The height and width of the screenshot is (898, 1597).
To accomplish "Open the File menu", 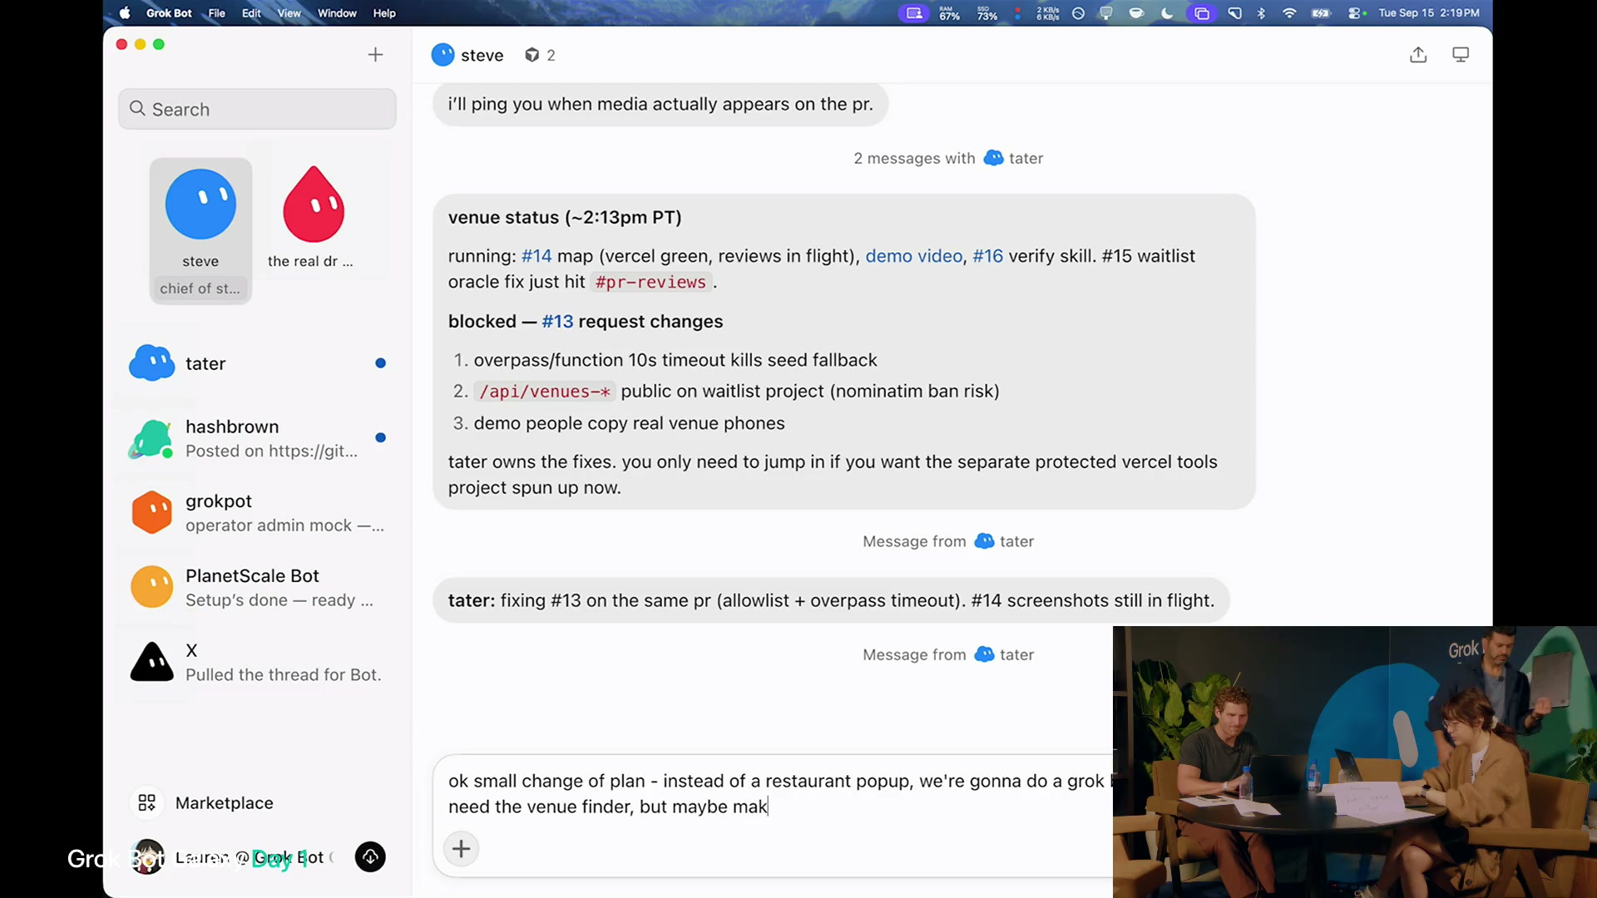I will click(x=216, y=13).
